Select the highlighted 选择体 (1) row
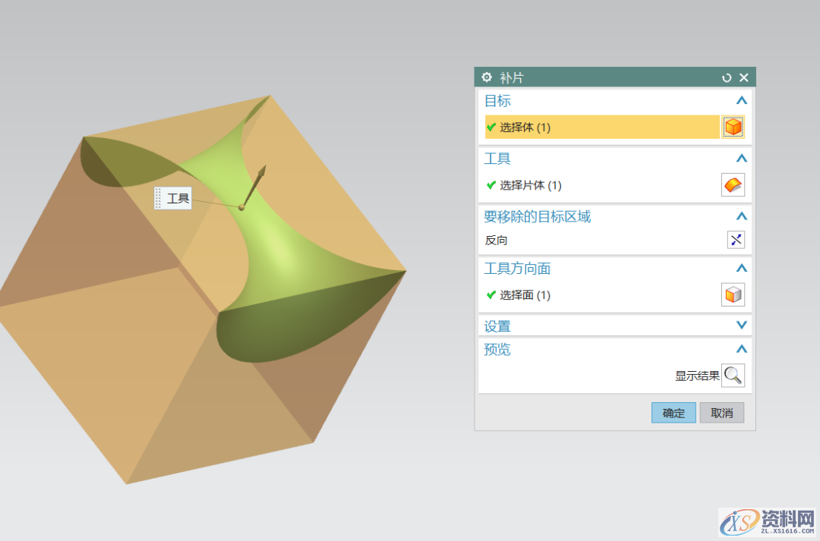This screenshot has width=820, height=541. pyautogui.click(x=601, y=127)
